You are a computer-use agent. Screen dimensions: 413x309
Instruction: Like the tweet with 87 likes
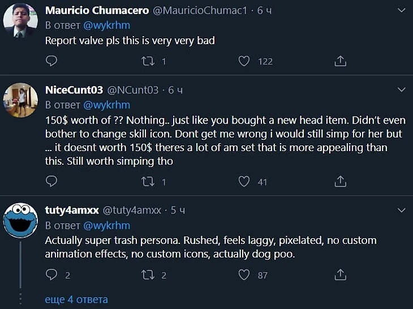click(x=244, y=275)
